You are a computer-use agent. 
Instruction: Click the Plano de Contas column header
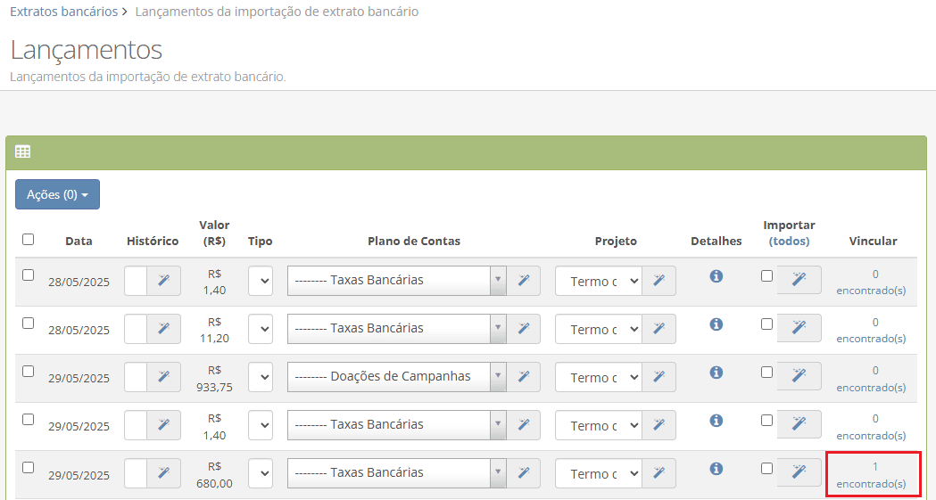click(414, 241)
